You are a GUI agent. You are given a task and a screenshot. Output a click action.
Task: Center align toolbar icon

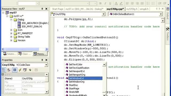click(132, 3)
